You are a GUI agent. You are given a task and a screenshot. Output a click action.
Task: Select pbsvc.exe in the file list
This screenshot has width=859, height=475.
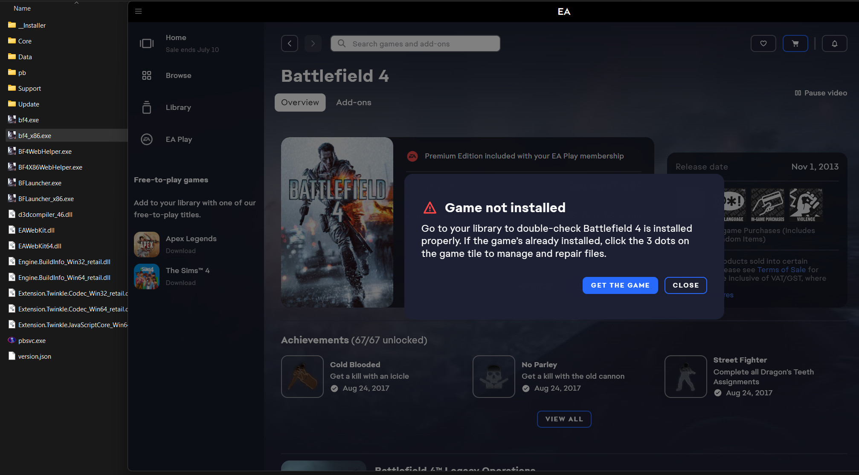coord(32,341)
